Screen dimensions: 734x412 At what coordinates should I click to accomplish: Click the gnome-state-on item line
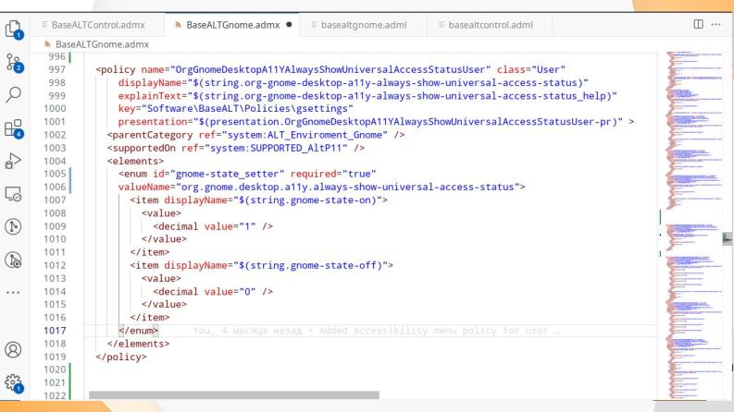pos(258,200)
